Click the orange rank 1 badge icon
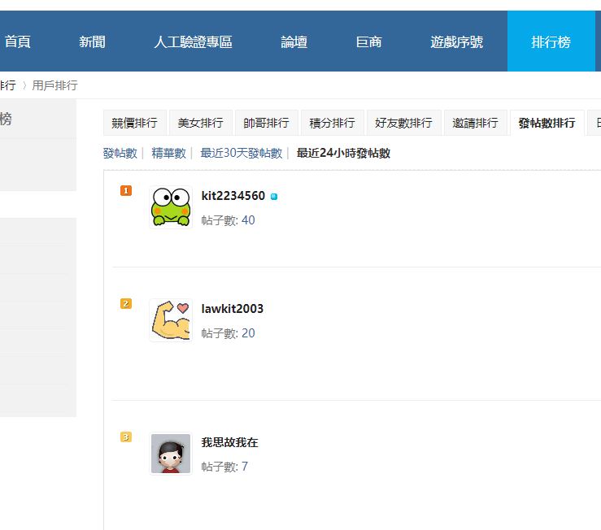This screenshot has height=530, width=601. click(x=125, y=191)
